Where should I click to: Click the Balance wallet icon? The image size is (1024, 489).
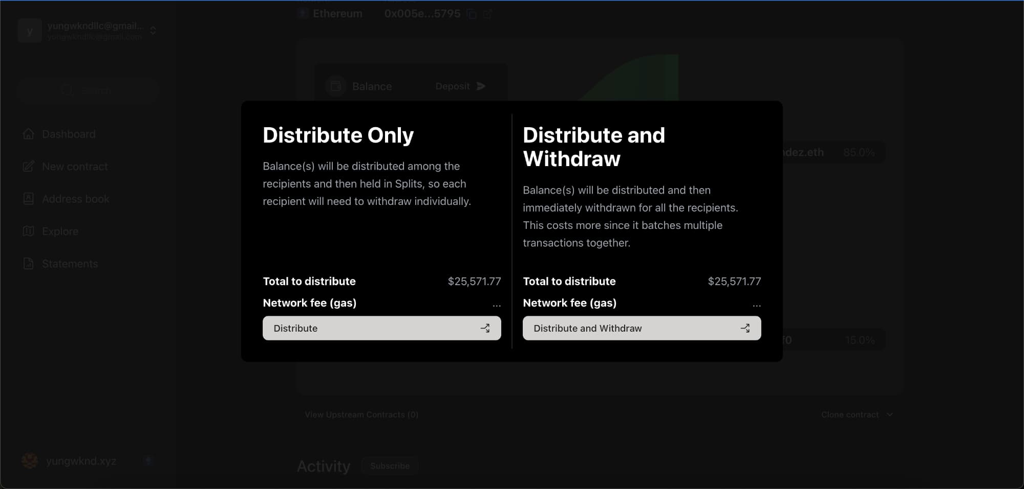click(x=336, y=86)
